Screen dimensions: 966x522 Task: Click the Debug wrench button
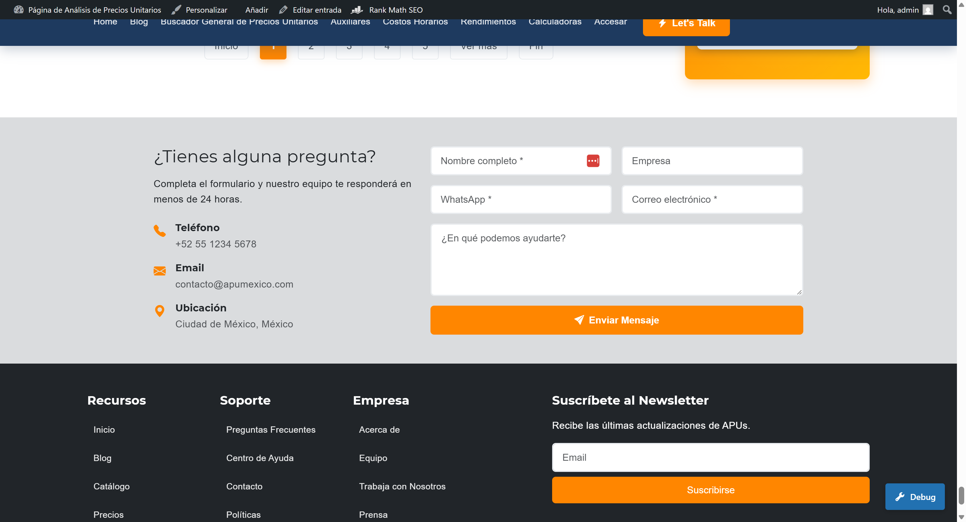(915, 497)
